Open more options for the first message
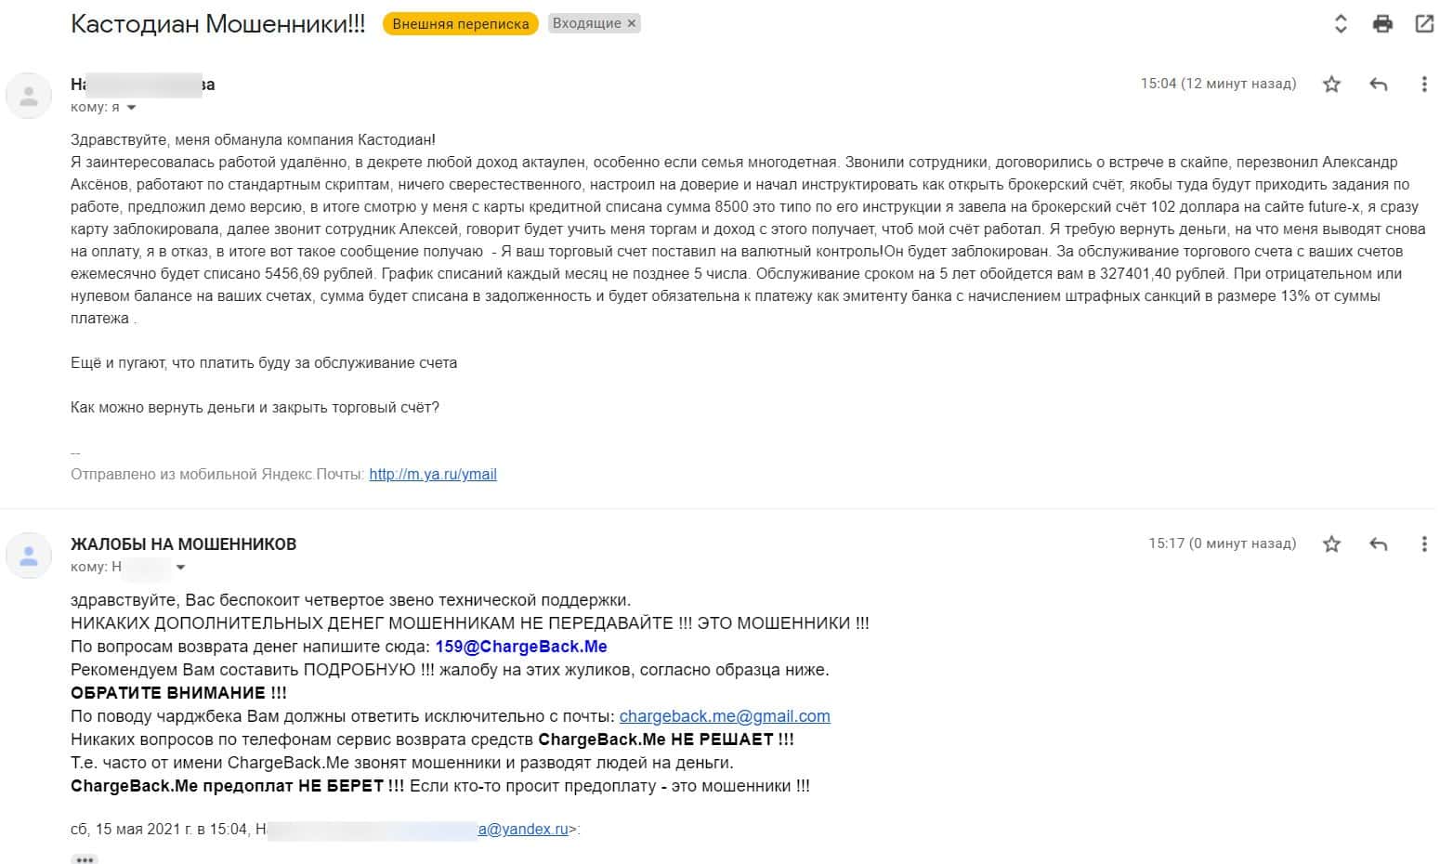Image resolution: width=1453 pixels, height=864 pixels. coord(1423,85)
